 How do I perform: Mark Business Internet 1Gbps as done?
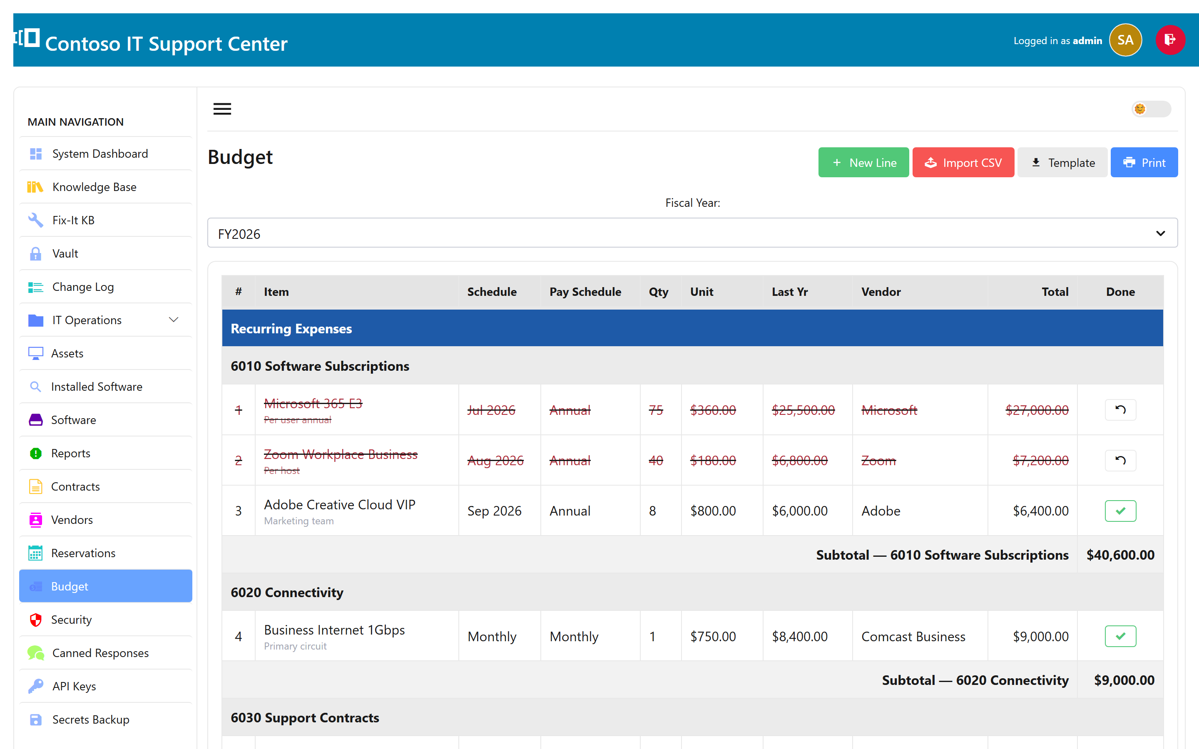coord(1120,636)
